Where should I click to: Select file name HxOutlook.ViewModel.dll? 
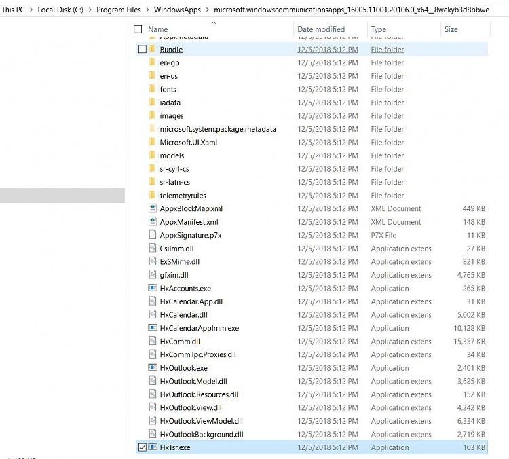202,421
